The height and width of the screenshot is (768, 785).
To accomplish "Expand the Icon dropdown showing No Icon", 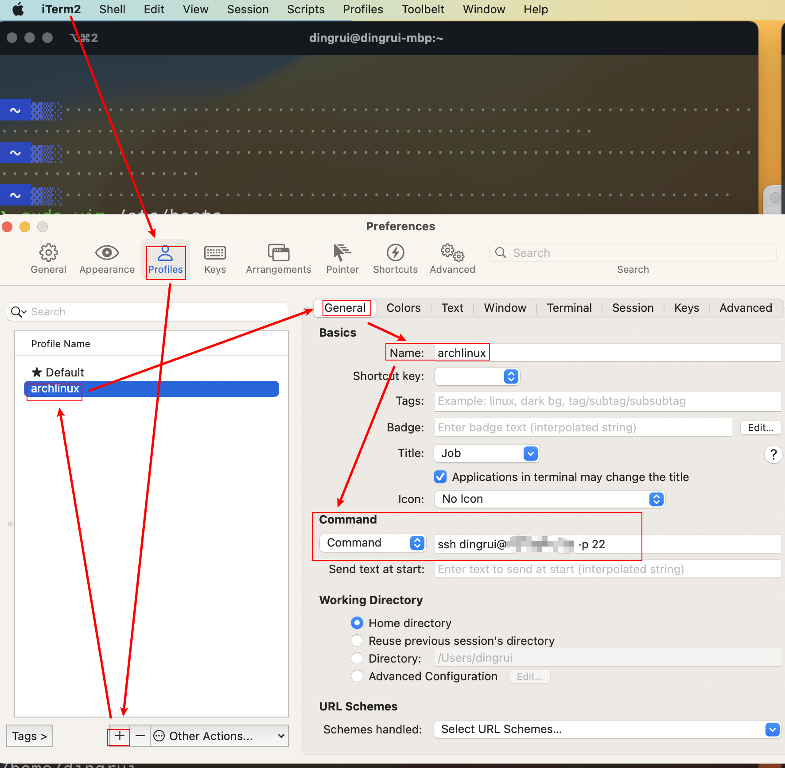I will [549, 499].
